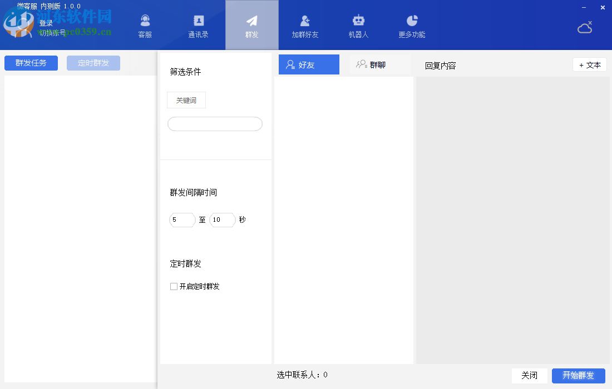
Task: Open the 更多功能 more functions section
Action: [x=412, y=26]
